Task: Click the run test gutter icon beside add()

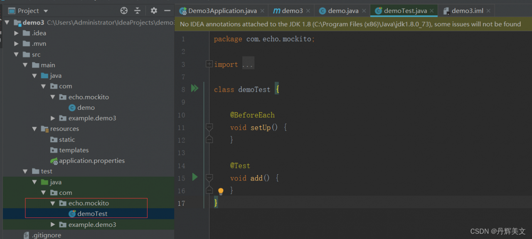Action: (x=195, y=177)
